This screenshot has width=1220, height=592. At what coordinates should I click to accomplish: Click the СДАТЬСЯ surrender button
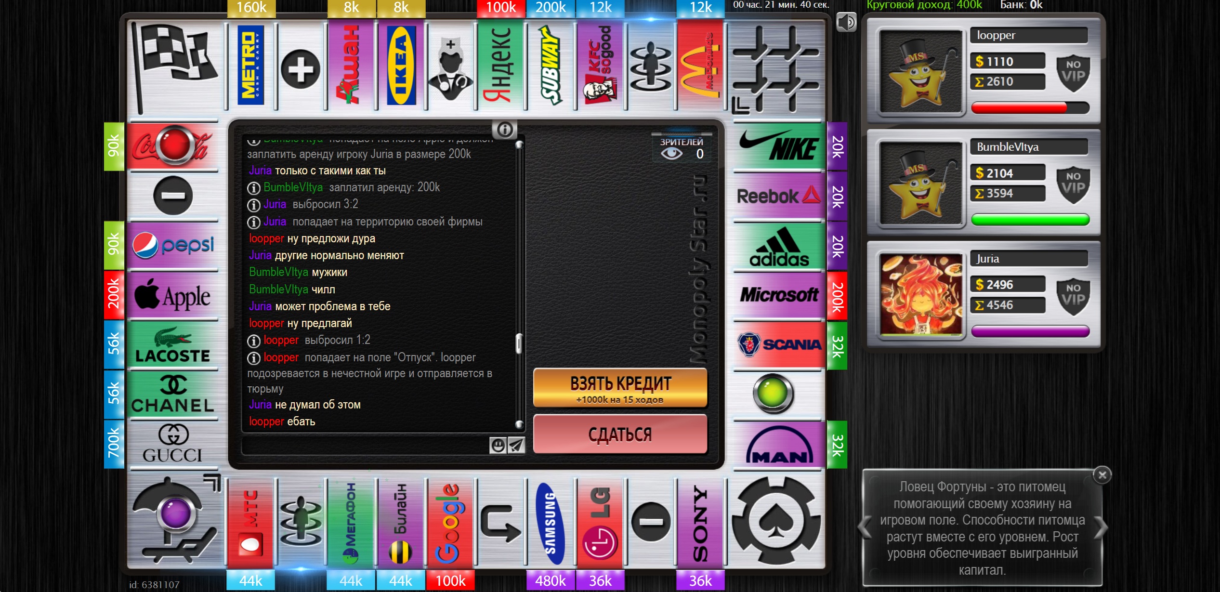pyautogui.click(x=620, y=434)
